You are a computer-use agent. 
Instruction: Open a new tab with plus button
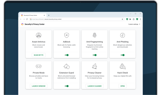[49, 15]
